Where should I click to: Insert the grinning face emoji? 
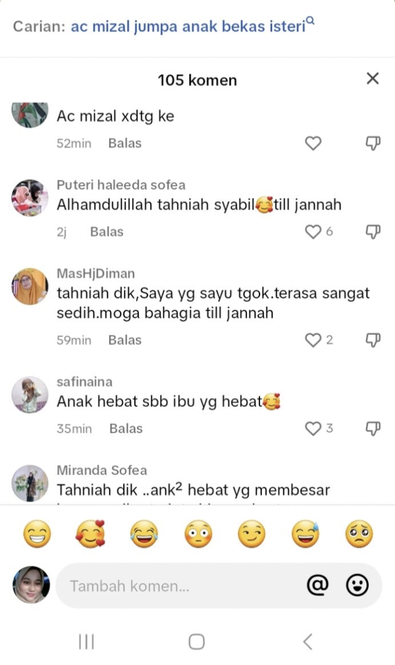[x=37, y=533]
